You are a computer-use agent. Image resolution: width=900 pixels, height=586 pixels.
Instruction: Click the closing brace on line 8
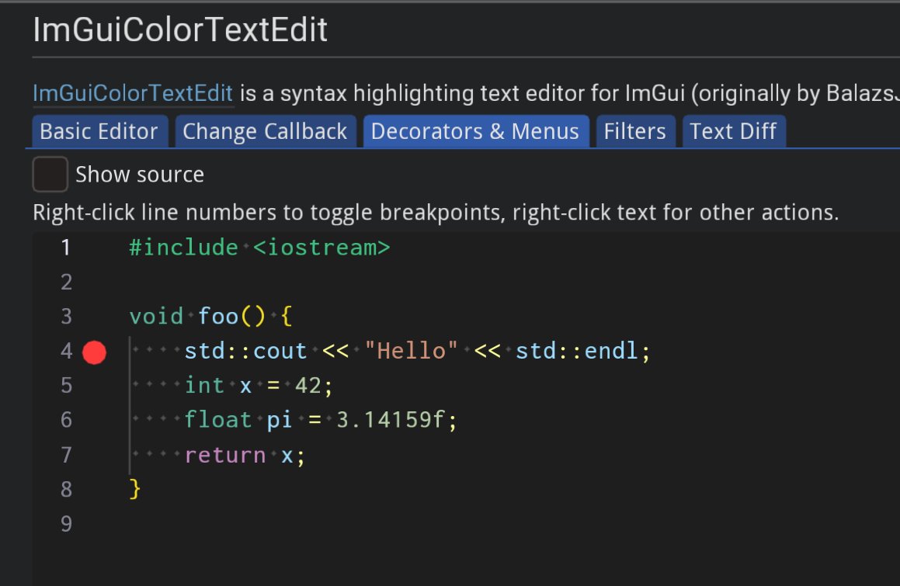135,489
